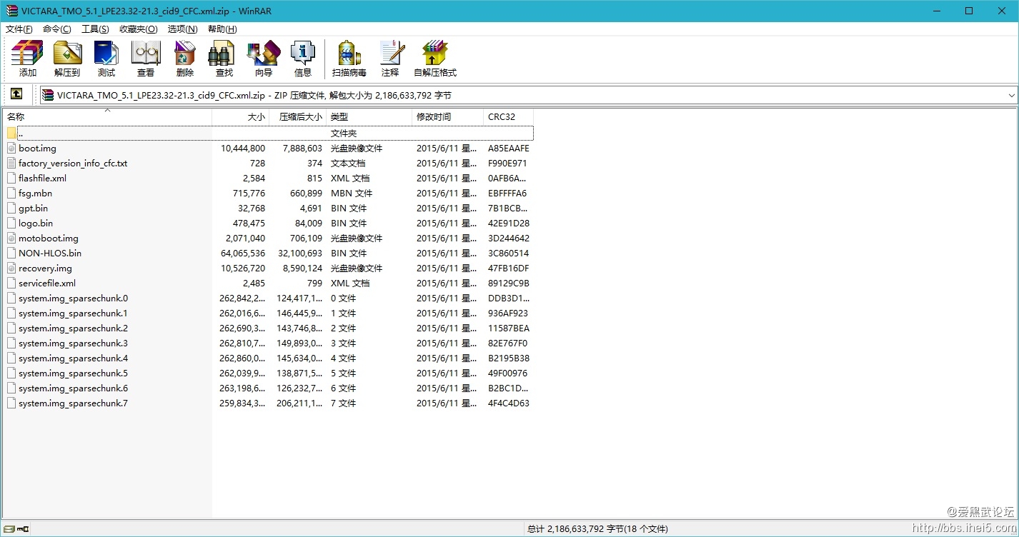The image size is (1019, 537).
Task: Click the drive icon in status bar
Action: click(x=9, y=529)
